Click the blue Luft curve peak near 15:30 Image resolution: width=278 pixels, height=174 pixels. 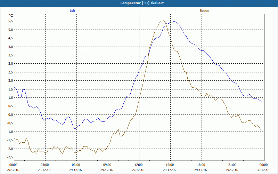click(174, 21)
